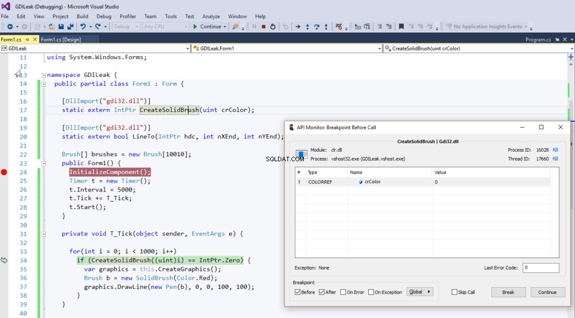Click the Step Out icon
575x318 pixels.
pos(326,26)
